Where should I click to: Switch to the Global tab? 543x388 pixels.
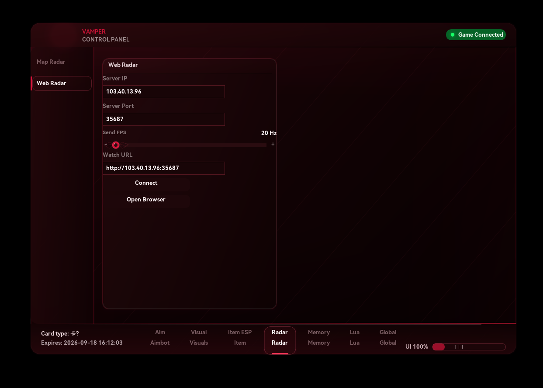point(388,338)
